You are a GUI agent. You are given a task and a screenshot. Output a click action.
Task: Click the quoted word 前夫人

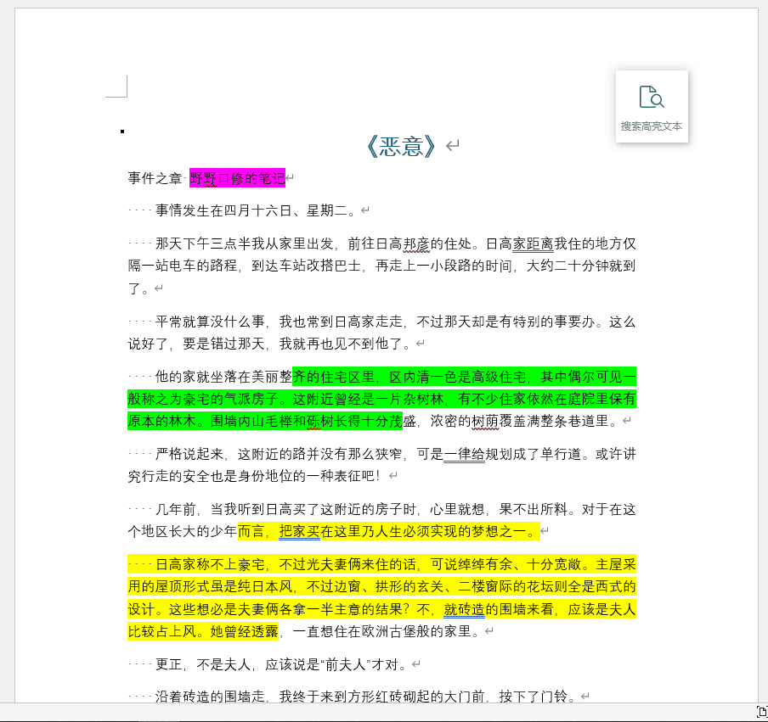pos(345,664)
